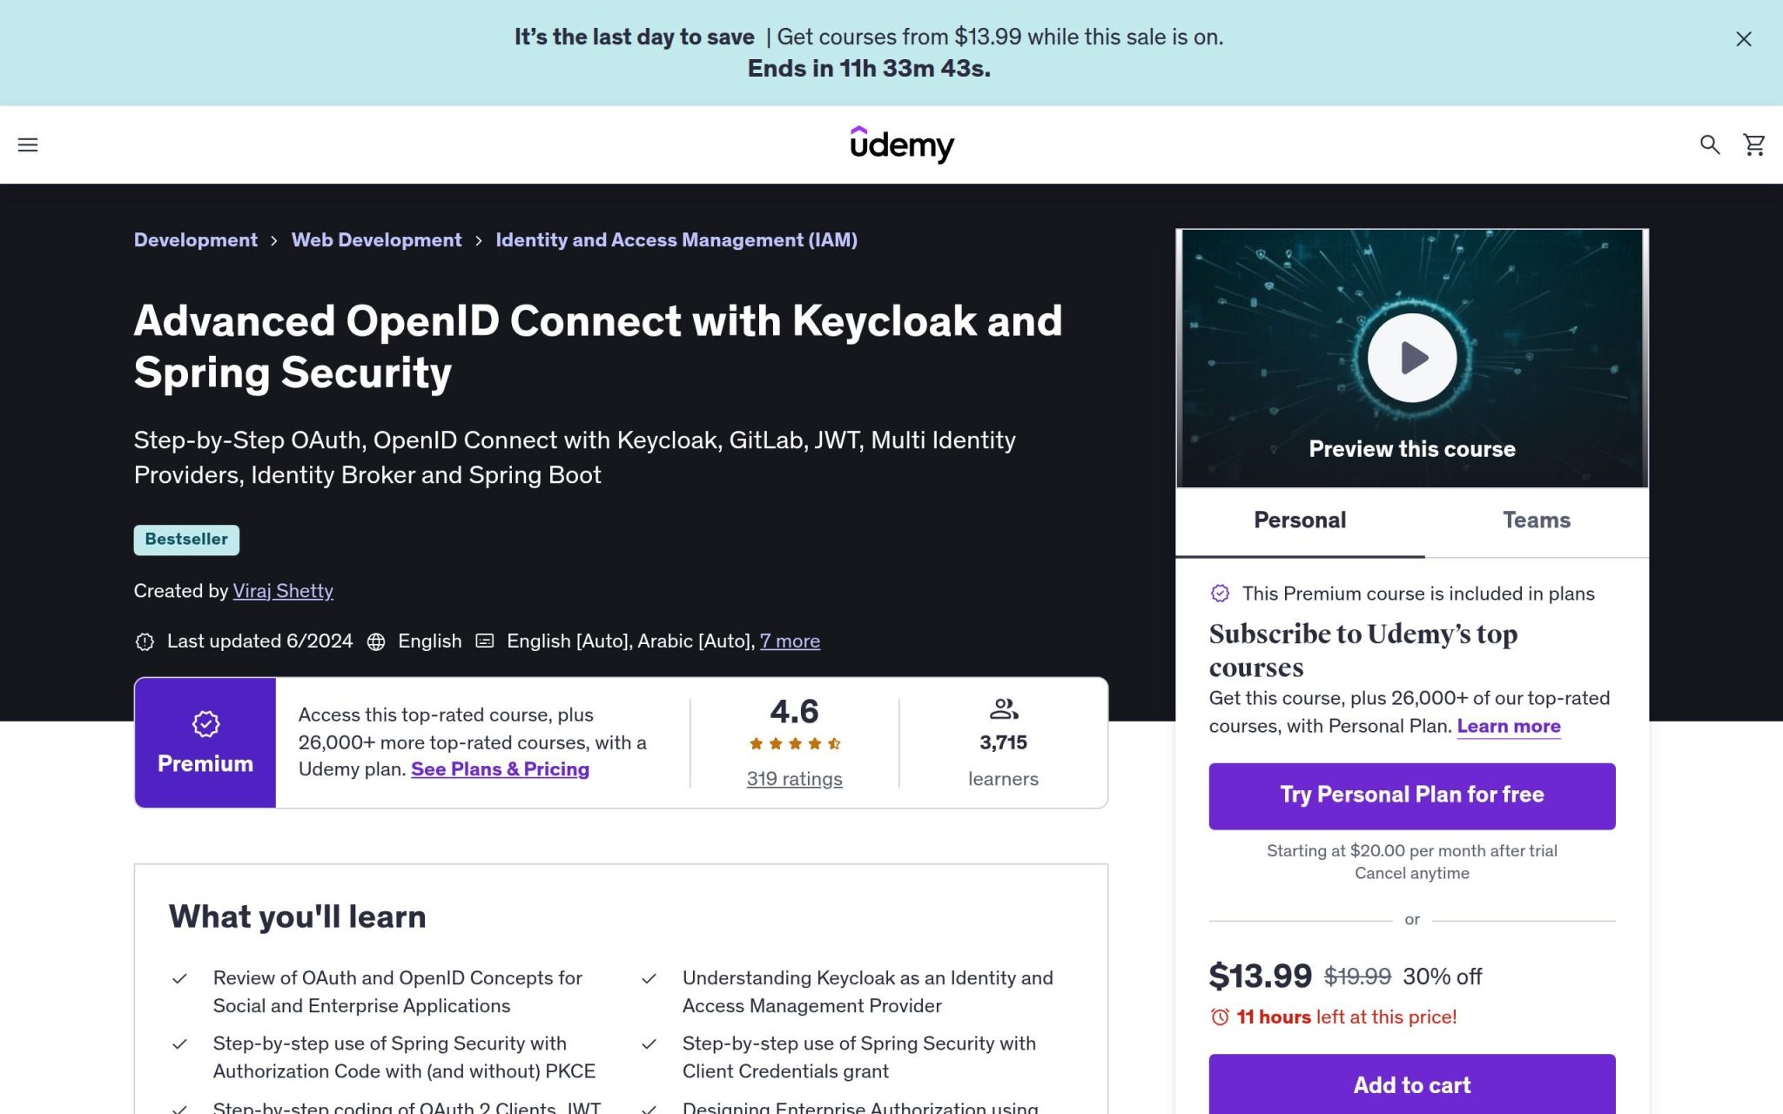Open the shopping cart icon
Screen dimensions: 1783x1114
click(1754, 144)
